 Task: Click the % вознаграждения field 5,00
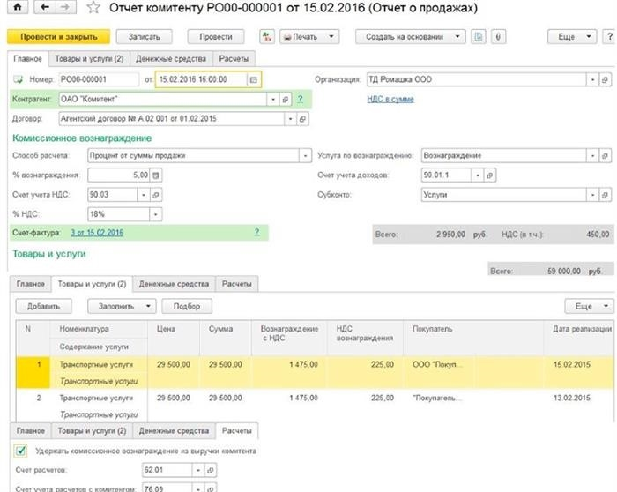tap(118, 175)
